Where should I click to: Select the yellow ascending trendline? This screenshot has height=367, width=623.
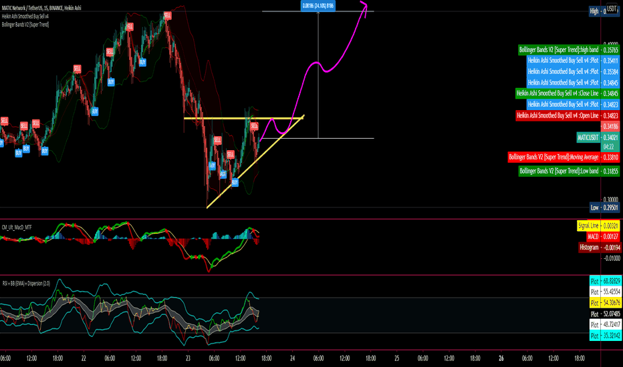coord(255,161)
